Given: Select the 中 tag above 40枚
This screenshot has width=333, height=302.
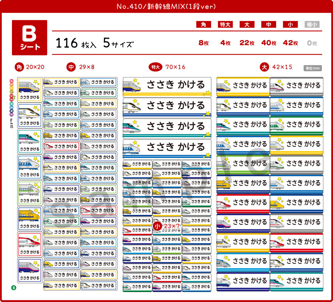Looking at the screenshot, I should (268, 24).
